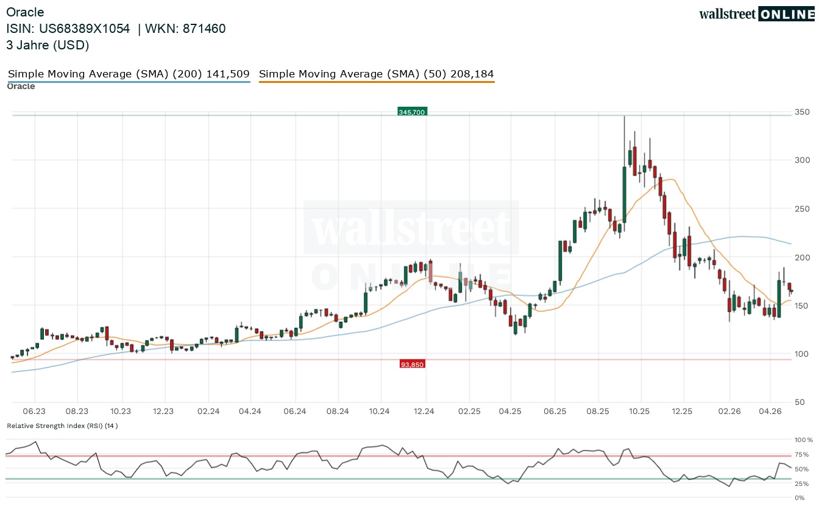
Task: Click the WKN: 871460 text
Action: (x=185, y=29)
